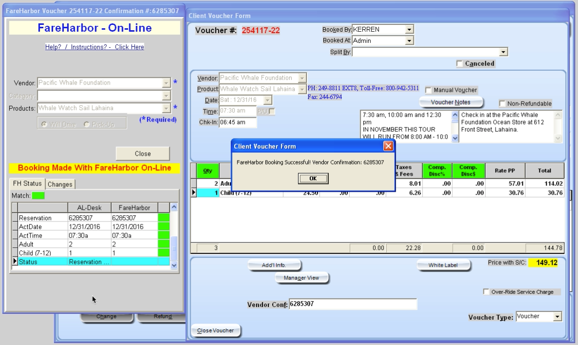Enable the Manual Voucher checkbox

[x=428, y=90]
